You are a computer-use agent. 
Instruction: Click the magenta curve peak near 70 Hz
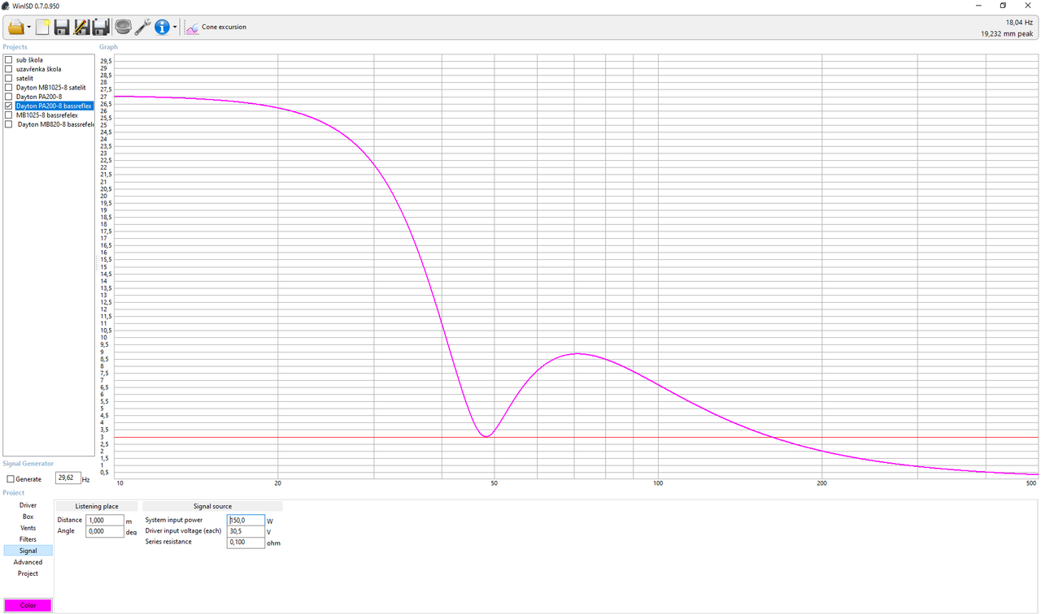[577, 353]
